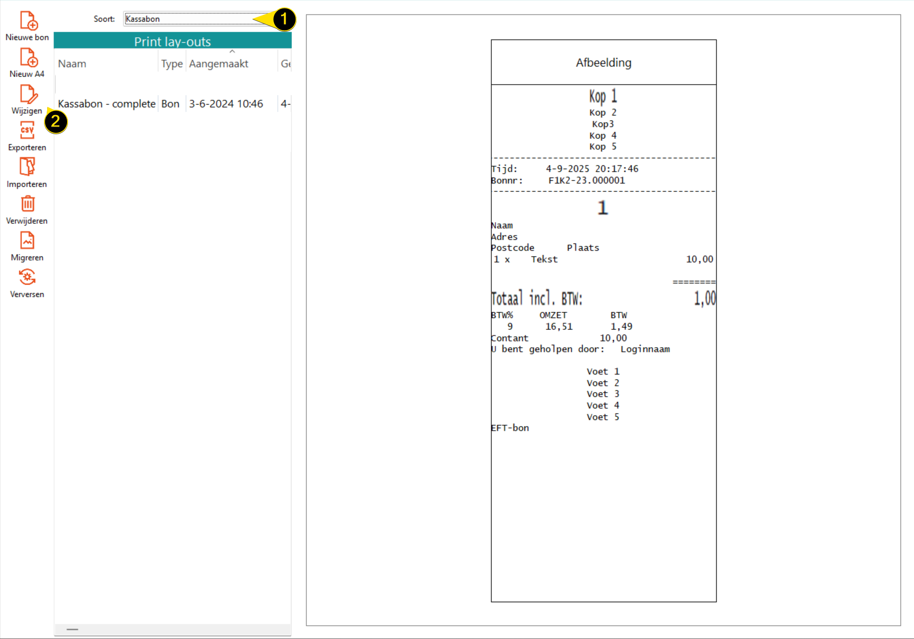Click the partially hidden Ge column header
914x639 pixels.
click(285, 64)
